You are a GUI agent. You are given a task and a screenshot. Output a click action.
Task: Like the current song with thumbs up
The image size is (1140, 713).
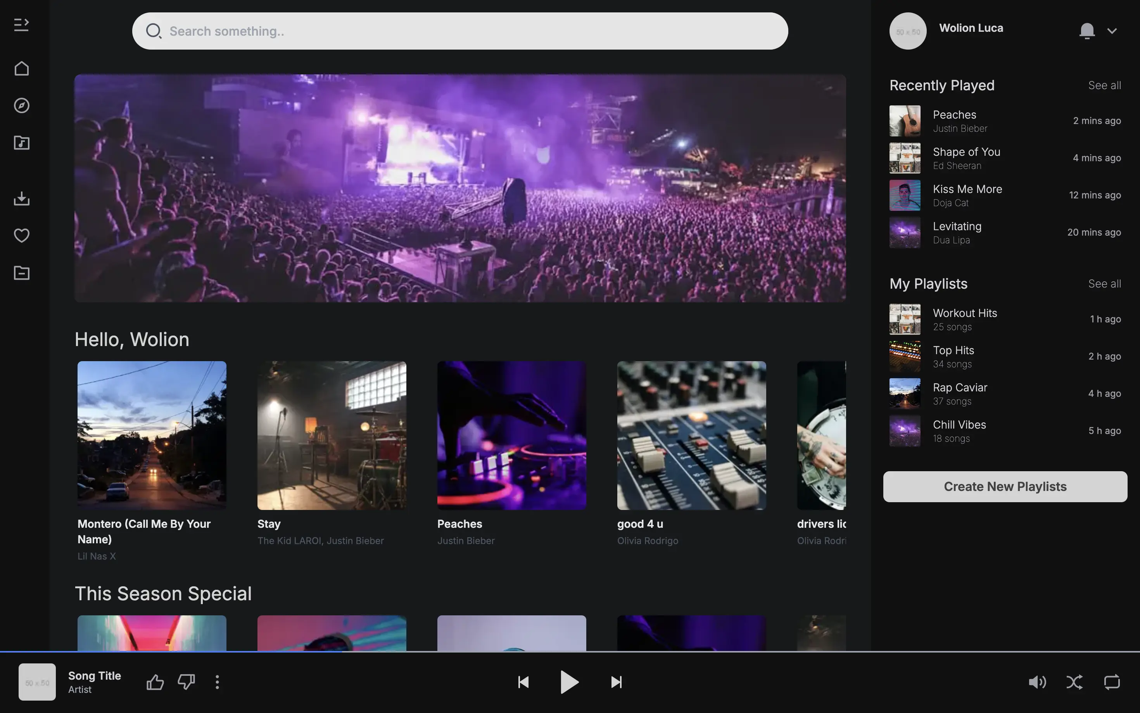click(x=155, y=682)
